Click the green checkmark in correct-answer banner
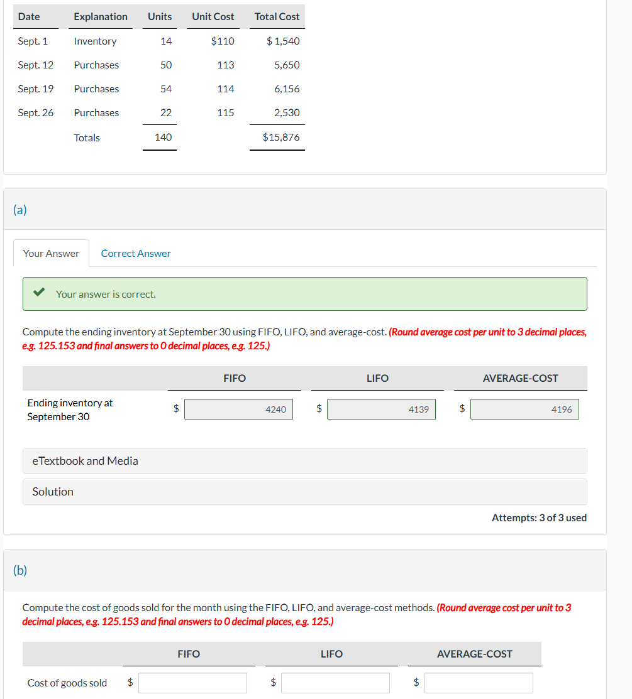The height and width of the screenshot is (699, 632). click(x=39, y=292)
